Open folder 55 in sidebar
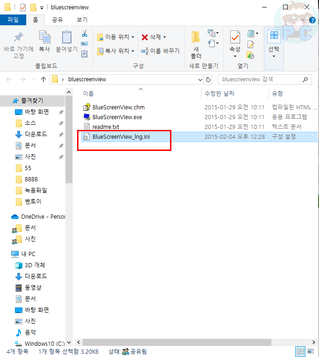 (x=28, y=168)
